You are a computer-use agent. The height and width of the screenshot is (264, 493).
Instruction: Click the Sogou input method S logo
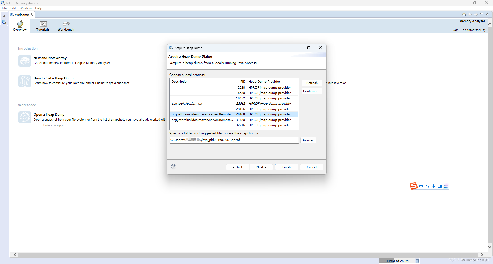(x=413, y=186)
